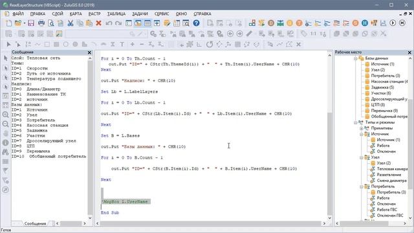Image resolution: width=414 pixels, height=233 pixels.
Task: Click the Redo arrow icon
Action: [118, 23]
